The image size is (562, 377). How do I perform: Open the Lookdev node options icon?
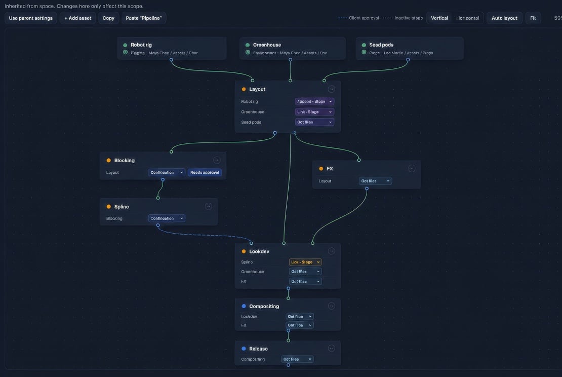tap(332, 251)
